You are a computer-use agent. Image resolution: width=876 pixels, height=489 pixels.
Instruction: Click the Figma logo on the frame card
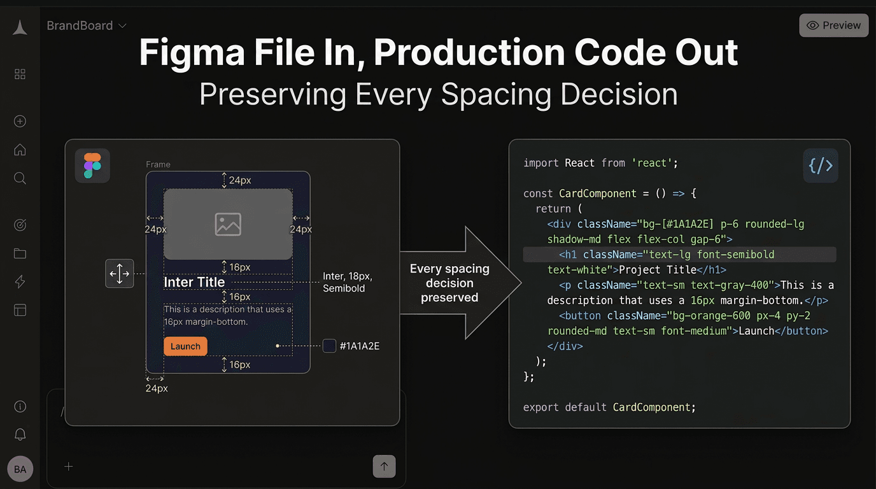(x=92, y=164)
